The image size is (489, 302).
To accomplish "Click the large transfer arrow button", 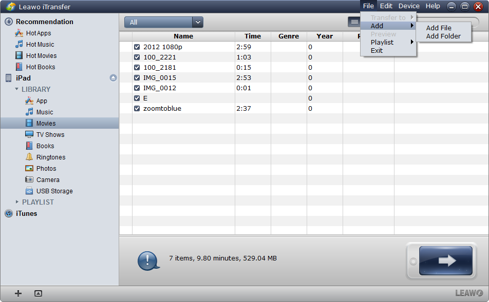I will (445, 260).
